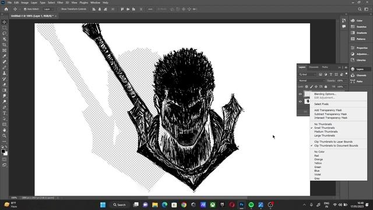Image resolution: width=373 pixels, height=210 pixels.
Task: Select the Horizontal Type tool
Action: [x=4, y=113]
